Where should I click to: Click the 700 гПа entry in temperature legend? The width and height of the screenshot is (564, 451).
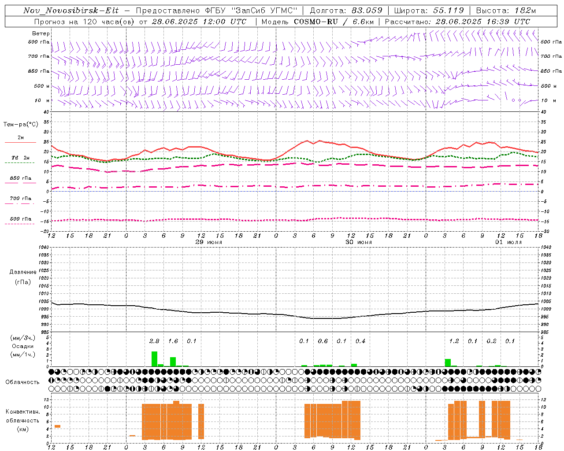pos(21,199)
